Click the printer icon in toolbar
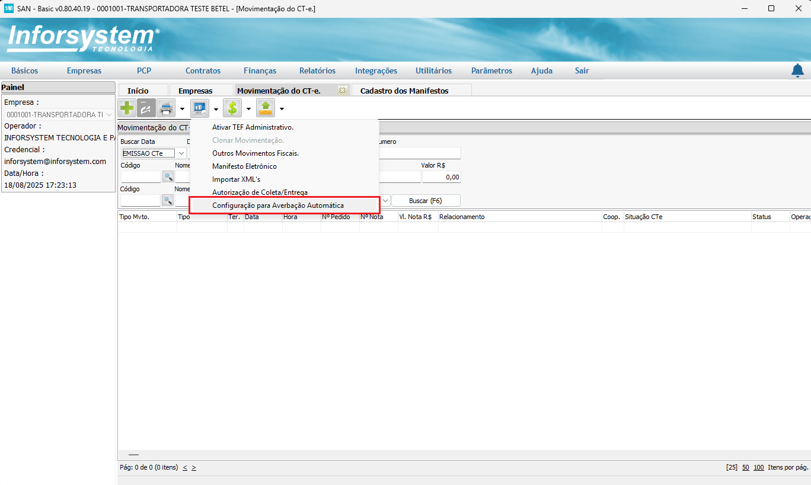The image size is (811, 485). tap(166, 108)
